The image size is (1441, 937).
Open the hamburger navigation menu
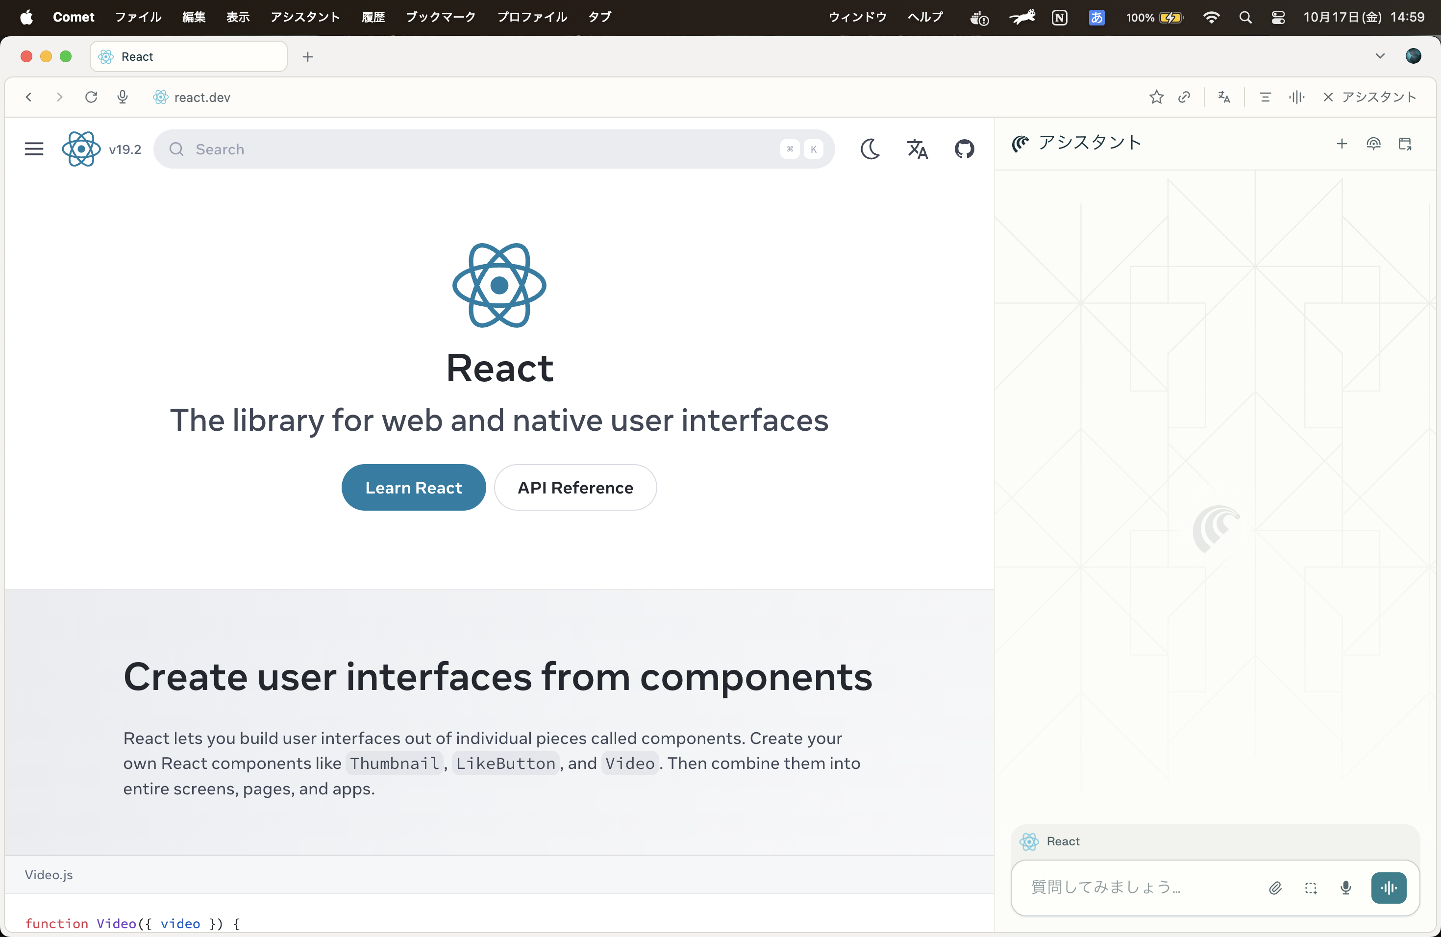34,149
